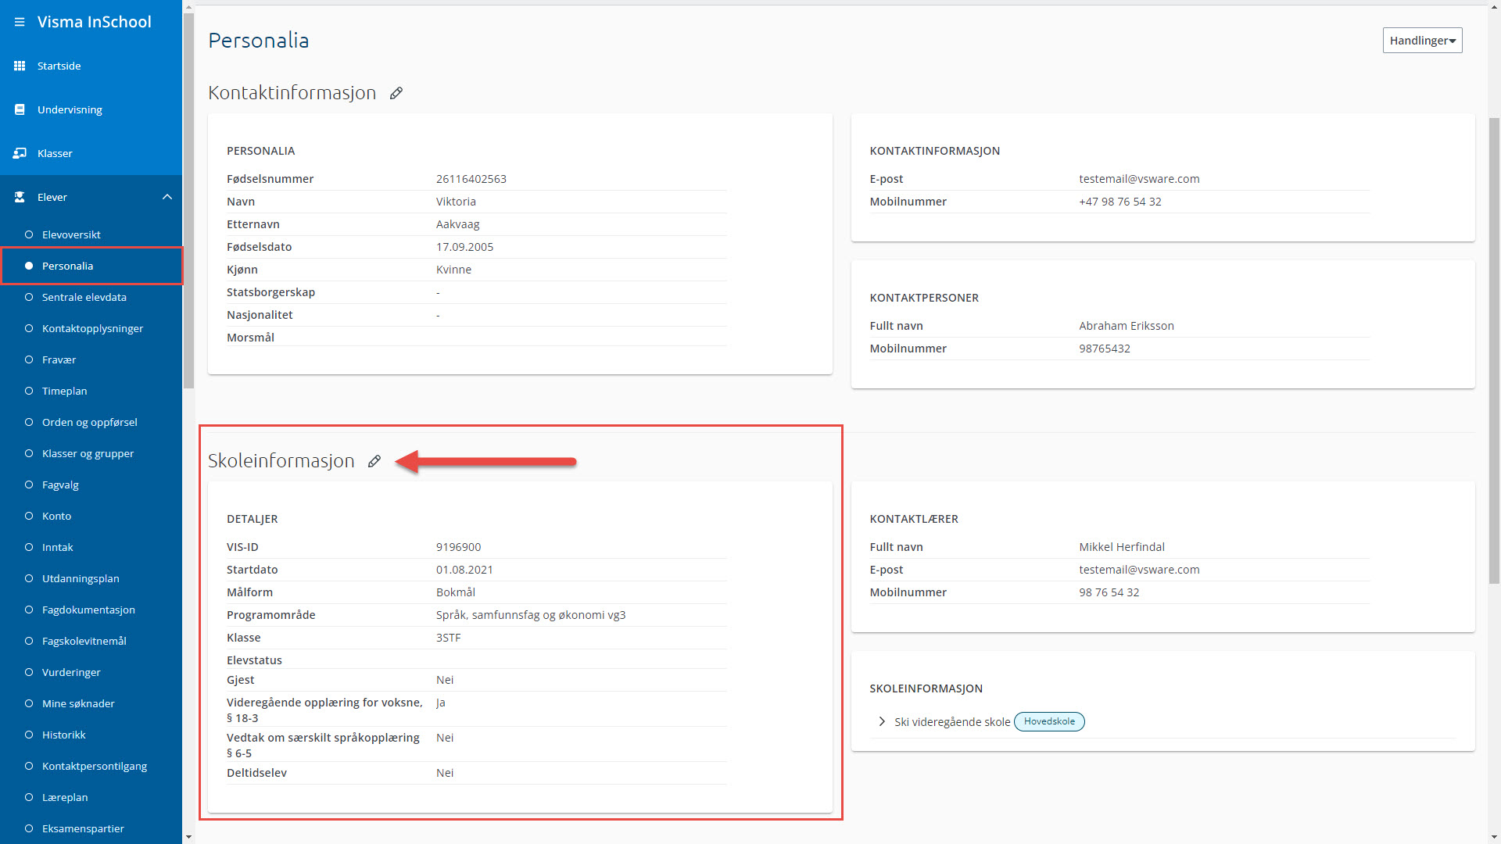Open Historikk page
This screenshot has height=844, width=1501.
[x=63, y=735]
